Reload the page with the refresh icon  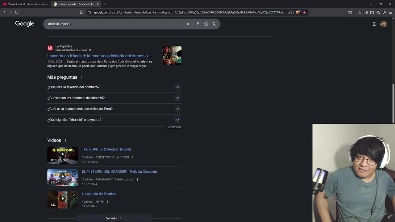coord(17,12)
